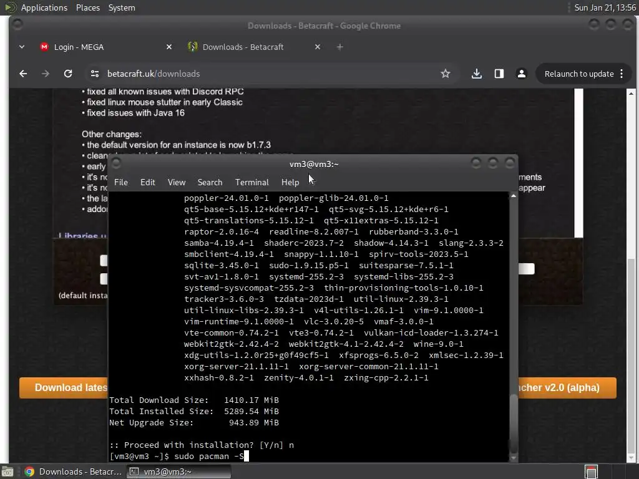Click 'vlc-3.0.20-5' package in terminal
The width and height of the screenshot is (639, 479).
(x=334, y=321)
